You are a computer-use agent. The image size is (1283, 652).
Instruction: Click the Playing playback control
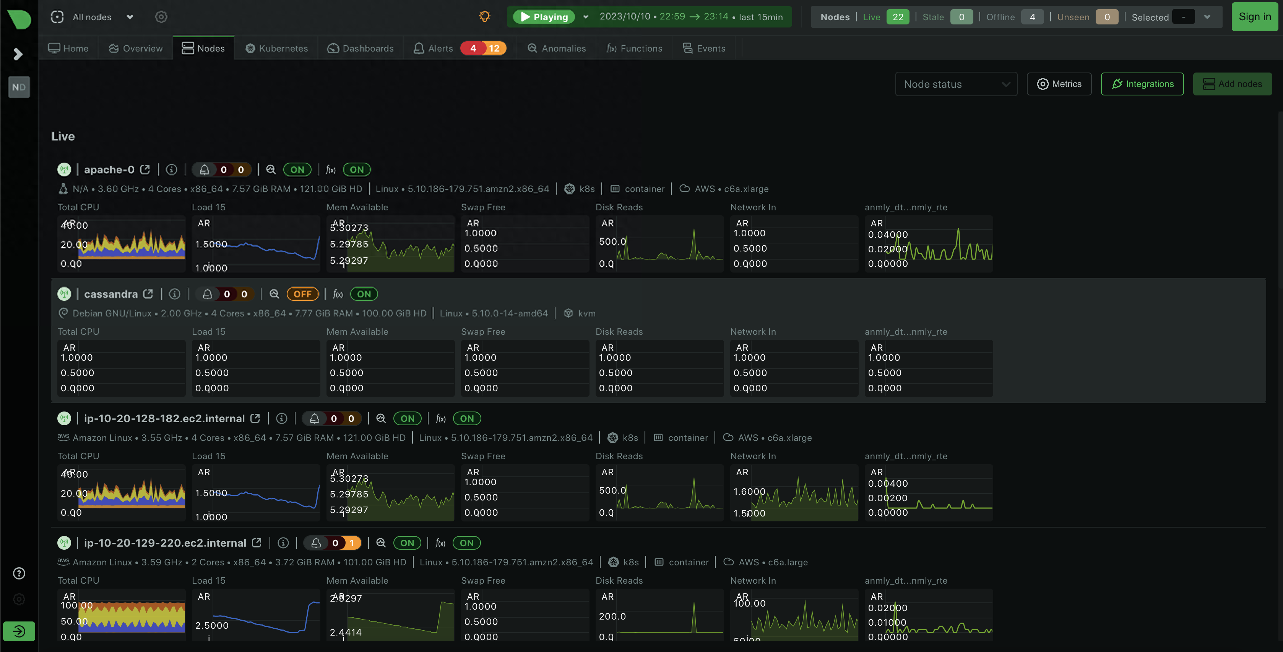[x=544, y=17]
